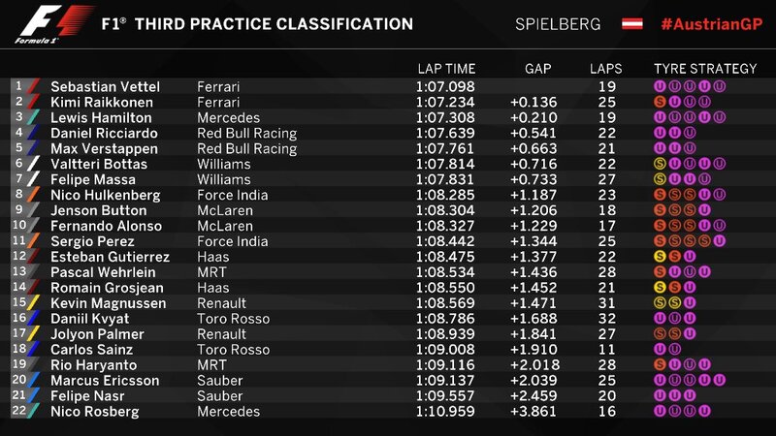Click Nico Rosberg's last tyre icon
Viewport: 776px width, 436px height.
coord(705,411)
